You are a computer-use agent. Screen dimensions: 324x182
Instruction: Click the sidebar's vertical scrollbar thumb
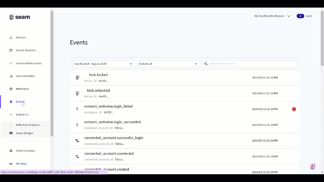pyautogui.click(x=52, y=73)
